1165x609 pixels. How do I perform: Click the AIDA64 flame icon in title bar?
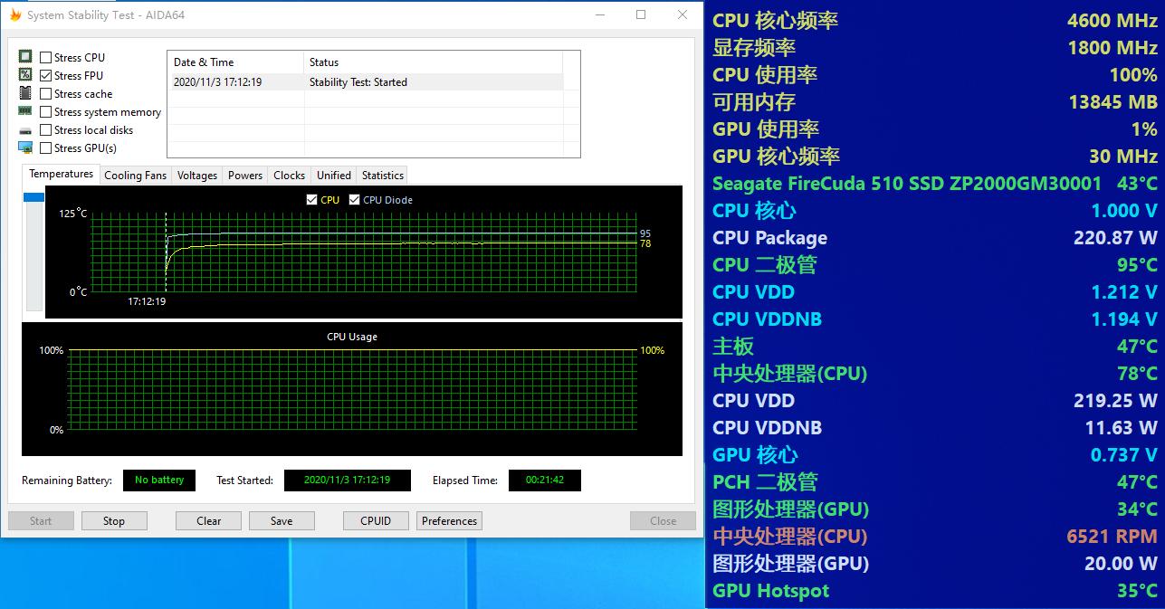[14, 14]
